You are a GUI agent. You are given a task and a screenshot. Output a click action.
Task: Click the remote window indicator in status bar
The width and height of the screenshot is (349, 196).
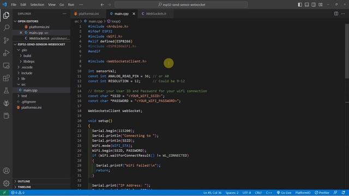[4, 193]
